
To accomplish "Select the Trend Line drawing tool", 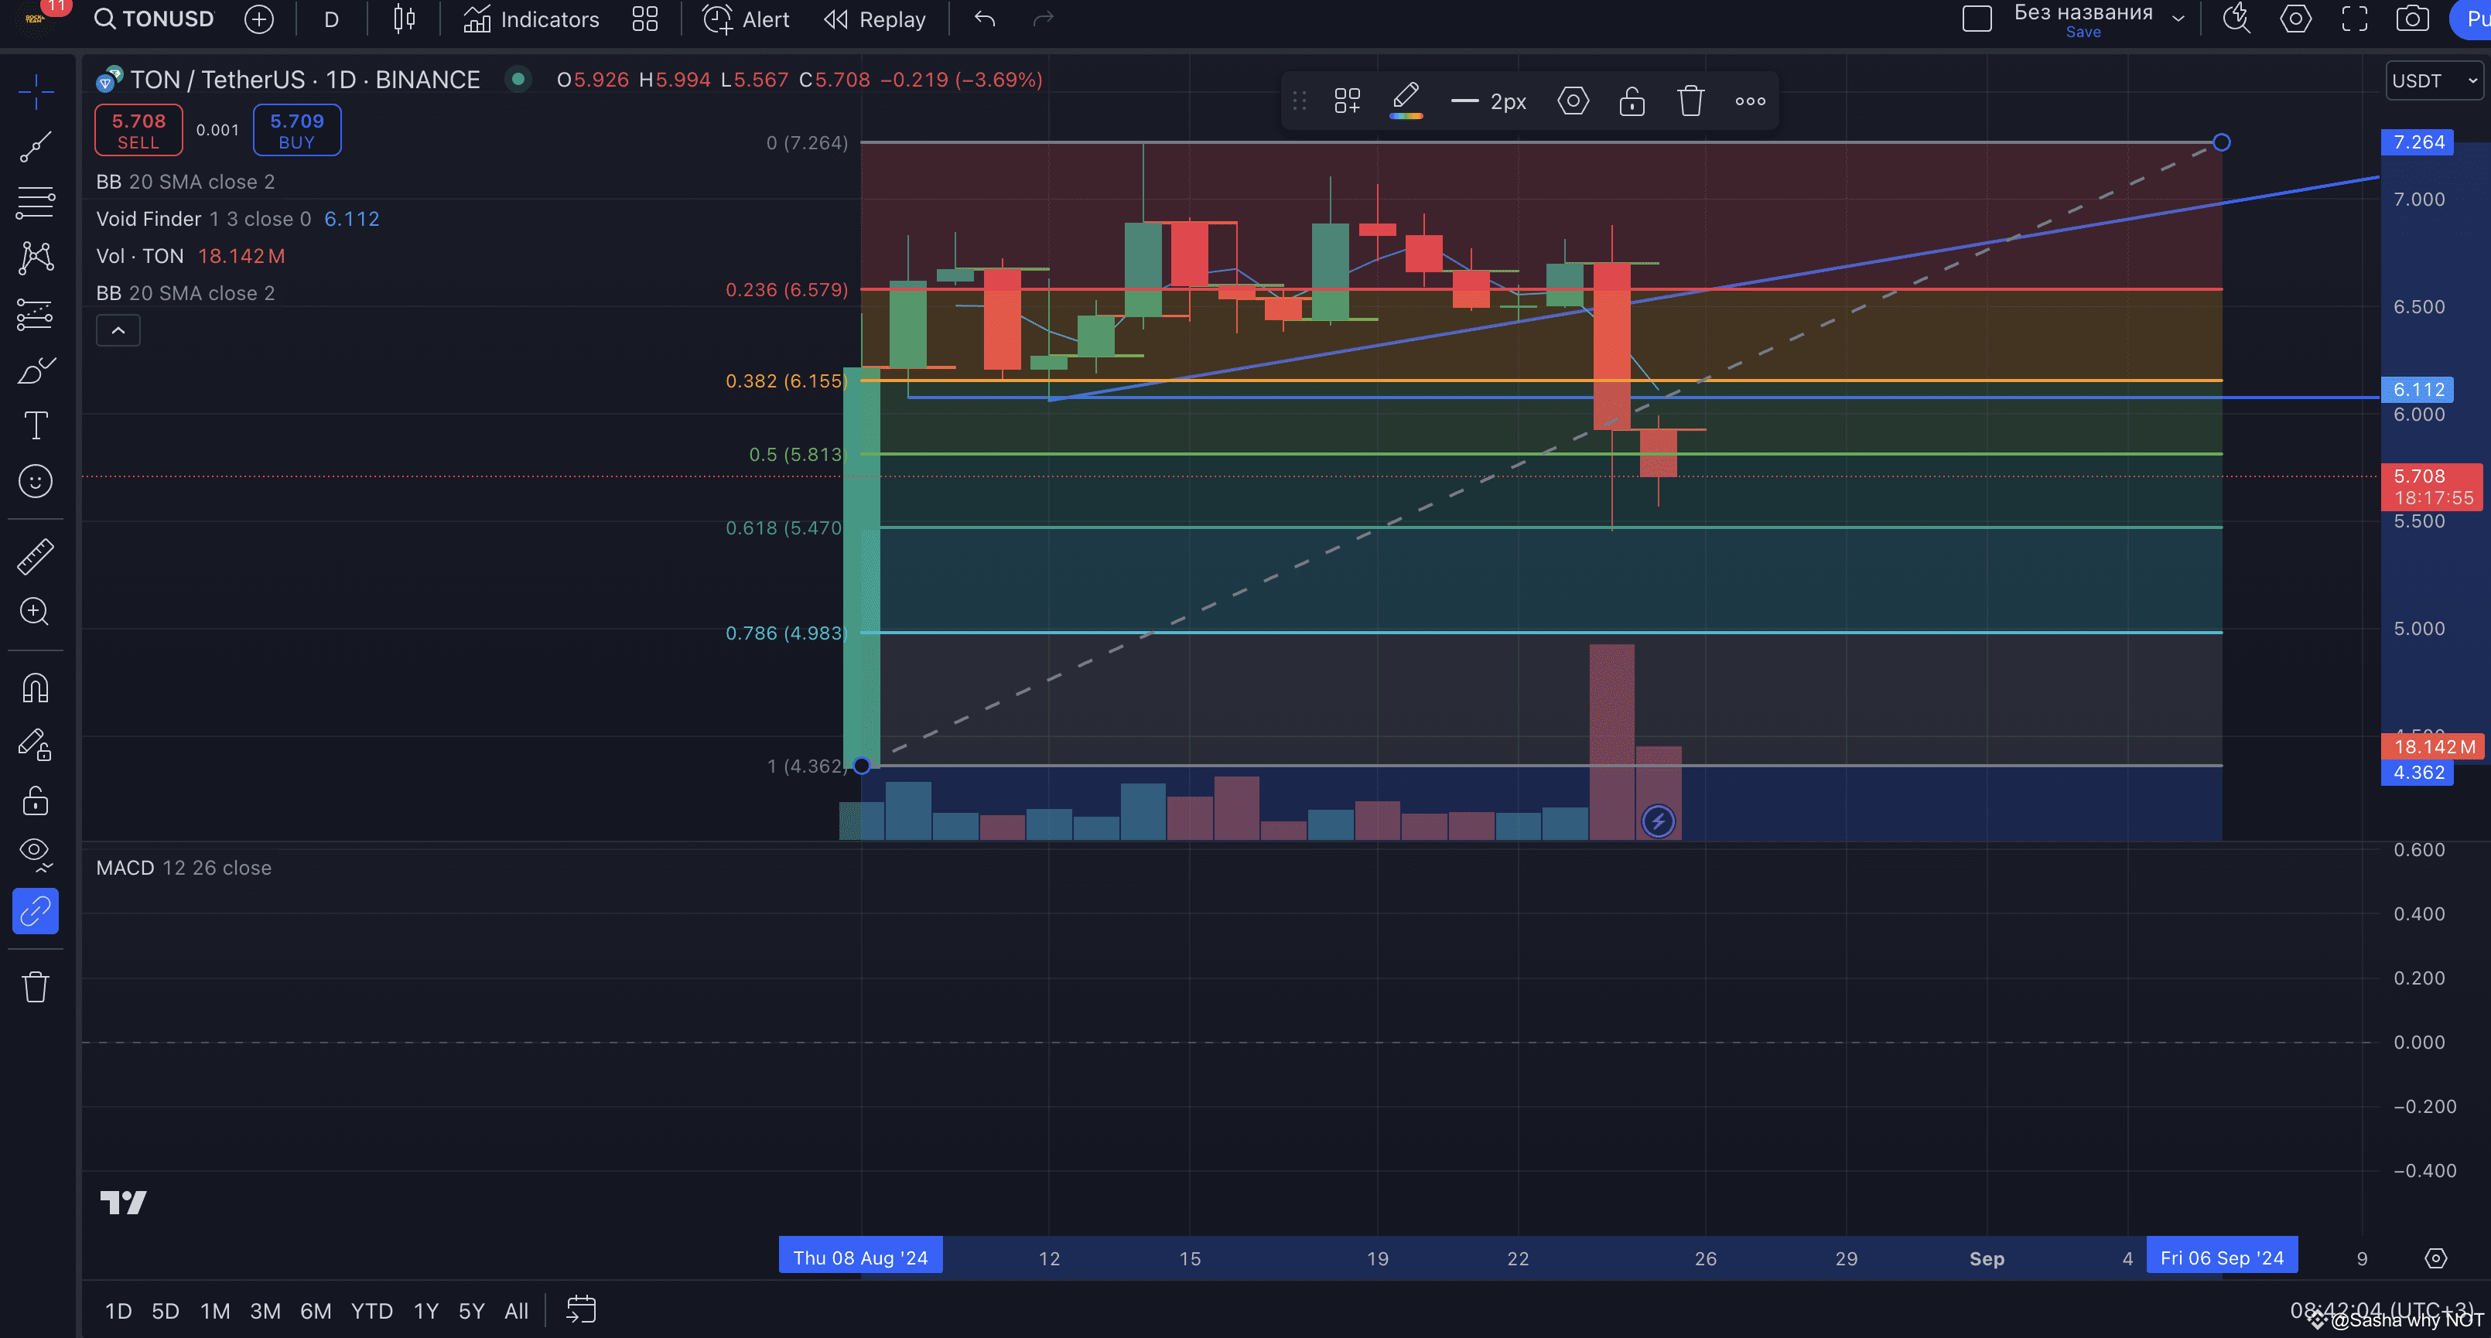I will pyautogui.click(x=36, y=147).
